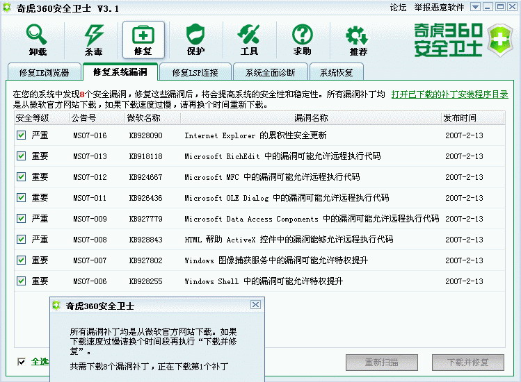The image size is (521, 382).
Task: Open the 系统全面诊断 tab
Action: coord(270,72)
